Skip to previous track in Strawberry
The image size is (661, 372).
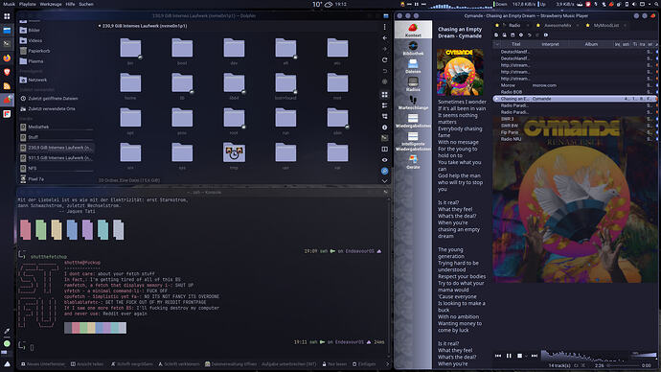(x=498, y=356)
